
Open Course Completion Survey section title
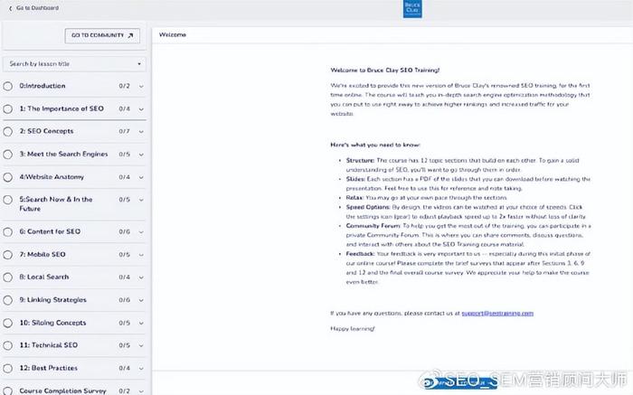click(62, 391)
